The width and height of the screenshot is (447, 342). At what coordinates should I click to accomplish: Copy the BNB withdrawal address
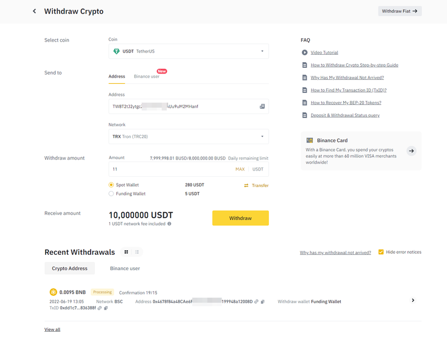pos(263,302)
